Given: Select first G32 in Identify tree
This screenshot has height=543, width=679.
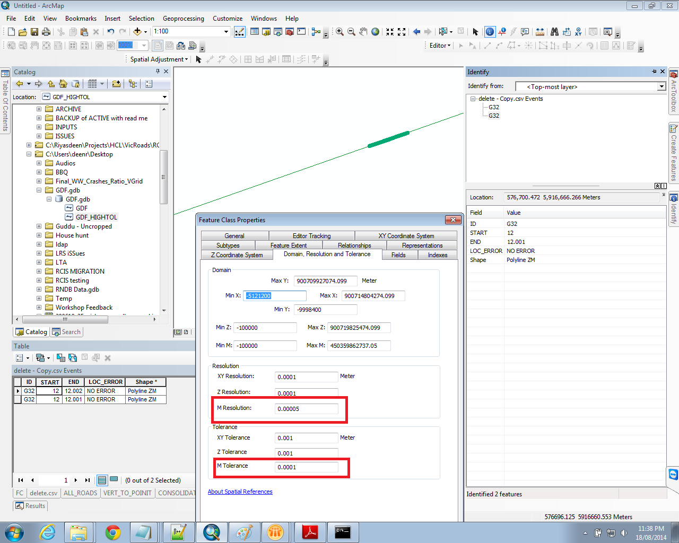Looking at the screenshot, I should tap(494, 107).
